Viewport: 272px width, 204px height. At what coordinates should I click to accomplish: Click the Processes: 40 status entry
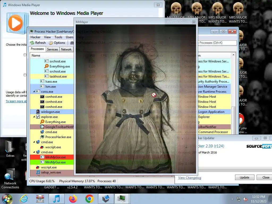coord(107,181)
